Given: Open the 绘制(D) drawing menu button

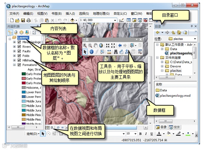Looking at the screenshot, I should (33, 134).
